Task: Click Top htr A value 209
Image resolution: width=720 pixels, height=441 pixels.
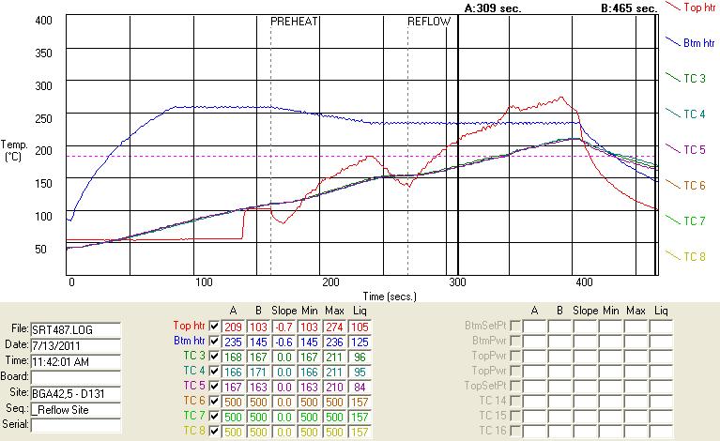Action: [233, 327]
